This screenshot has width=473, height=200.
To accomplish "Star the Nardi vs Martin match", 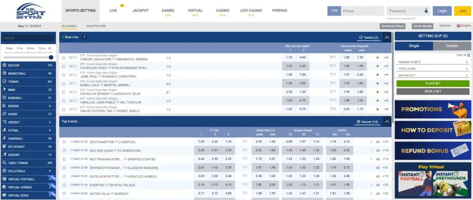I will pyautogui.click(x=64, y=83).
